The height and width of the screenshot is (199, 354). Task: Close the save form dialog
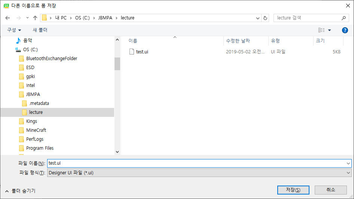tap(348, 6)
